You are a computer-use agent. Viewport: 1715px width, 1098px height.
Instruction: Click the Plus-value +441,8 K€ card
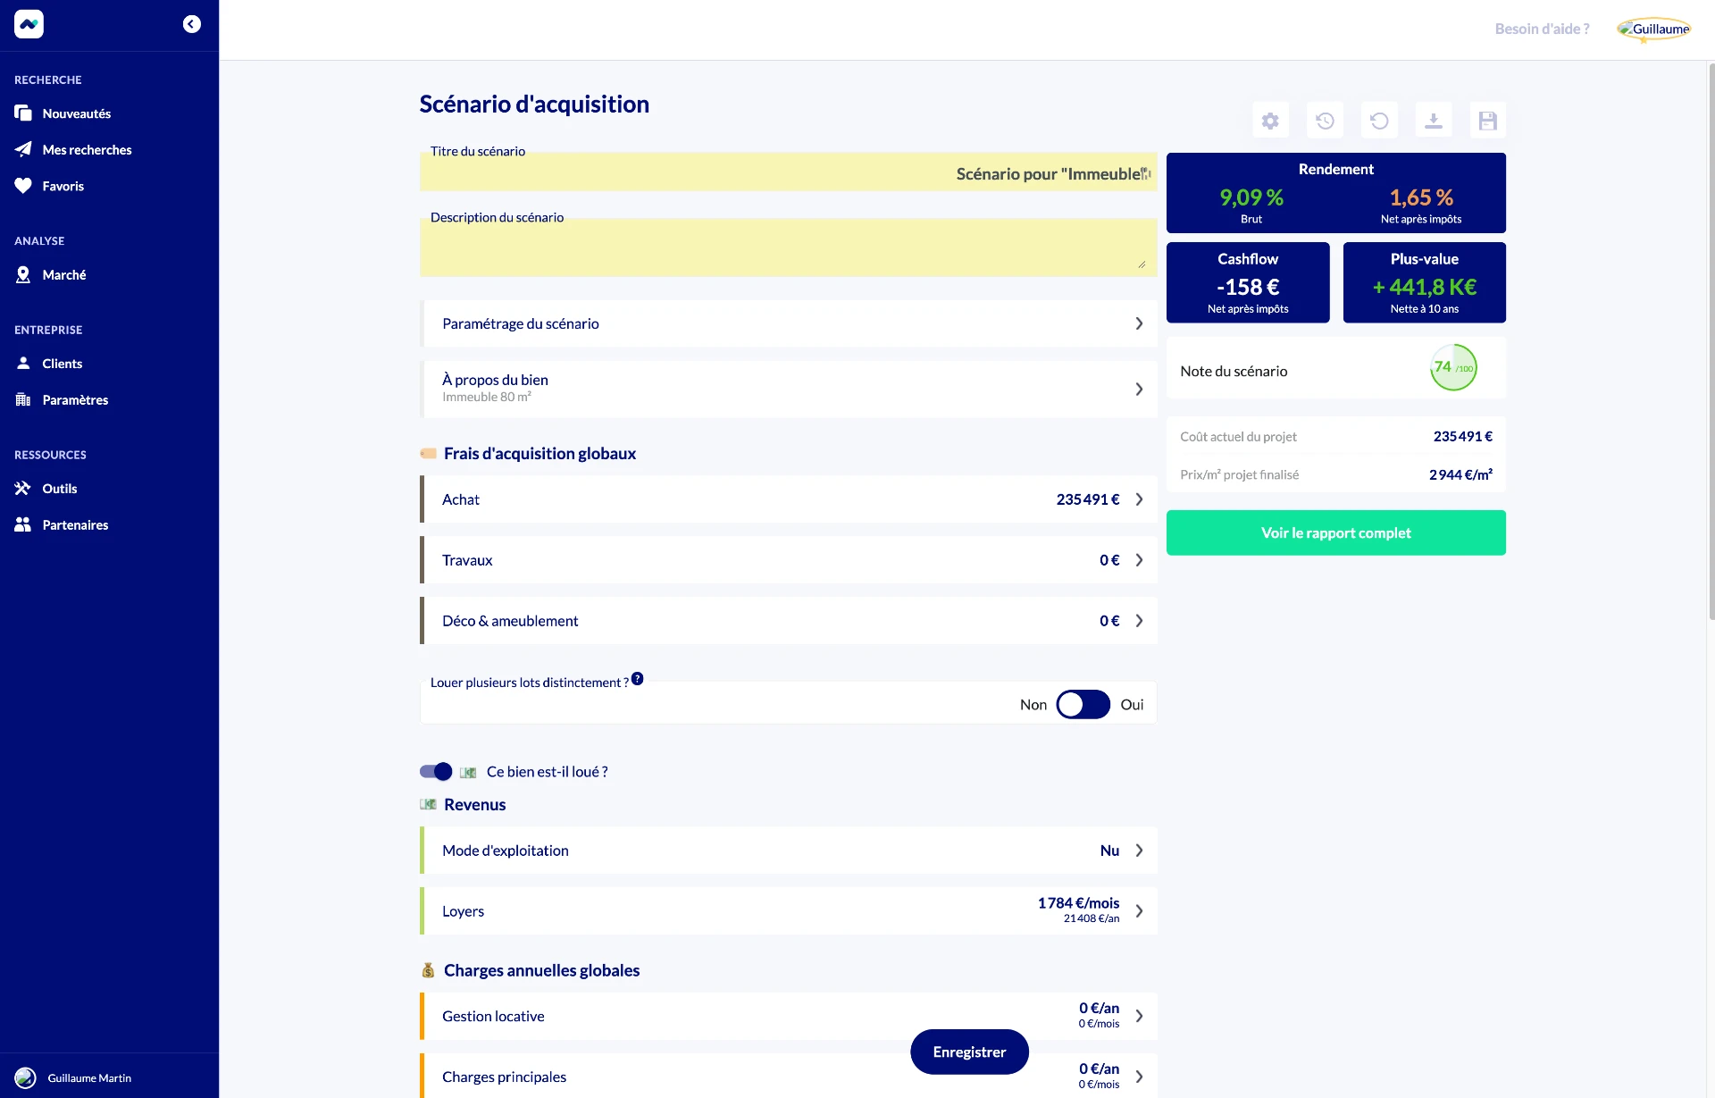tap(1425, 282)
